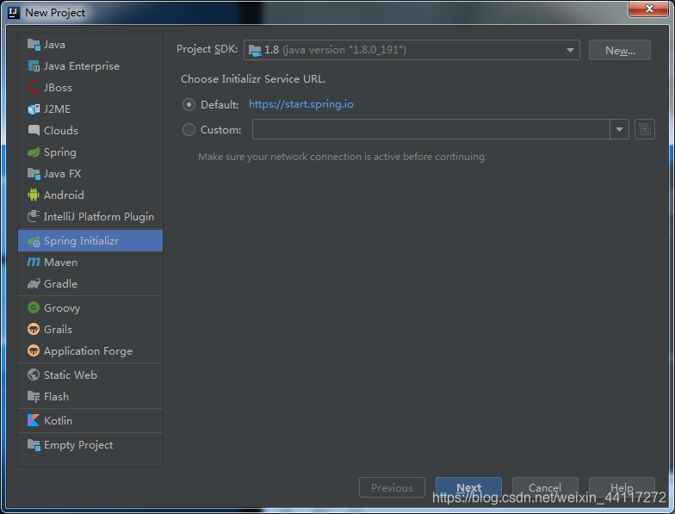Click the Java FX folder icon

point(34,174)
